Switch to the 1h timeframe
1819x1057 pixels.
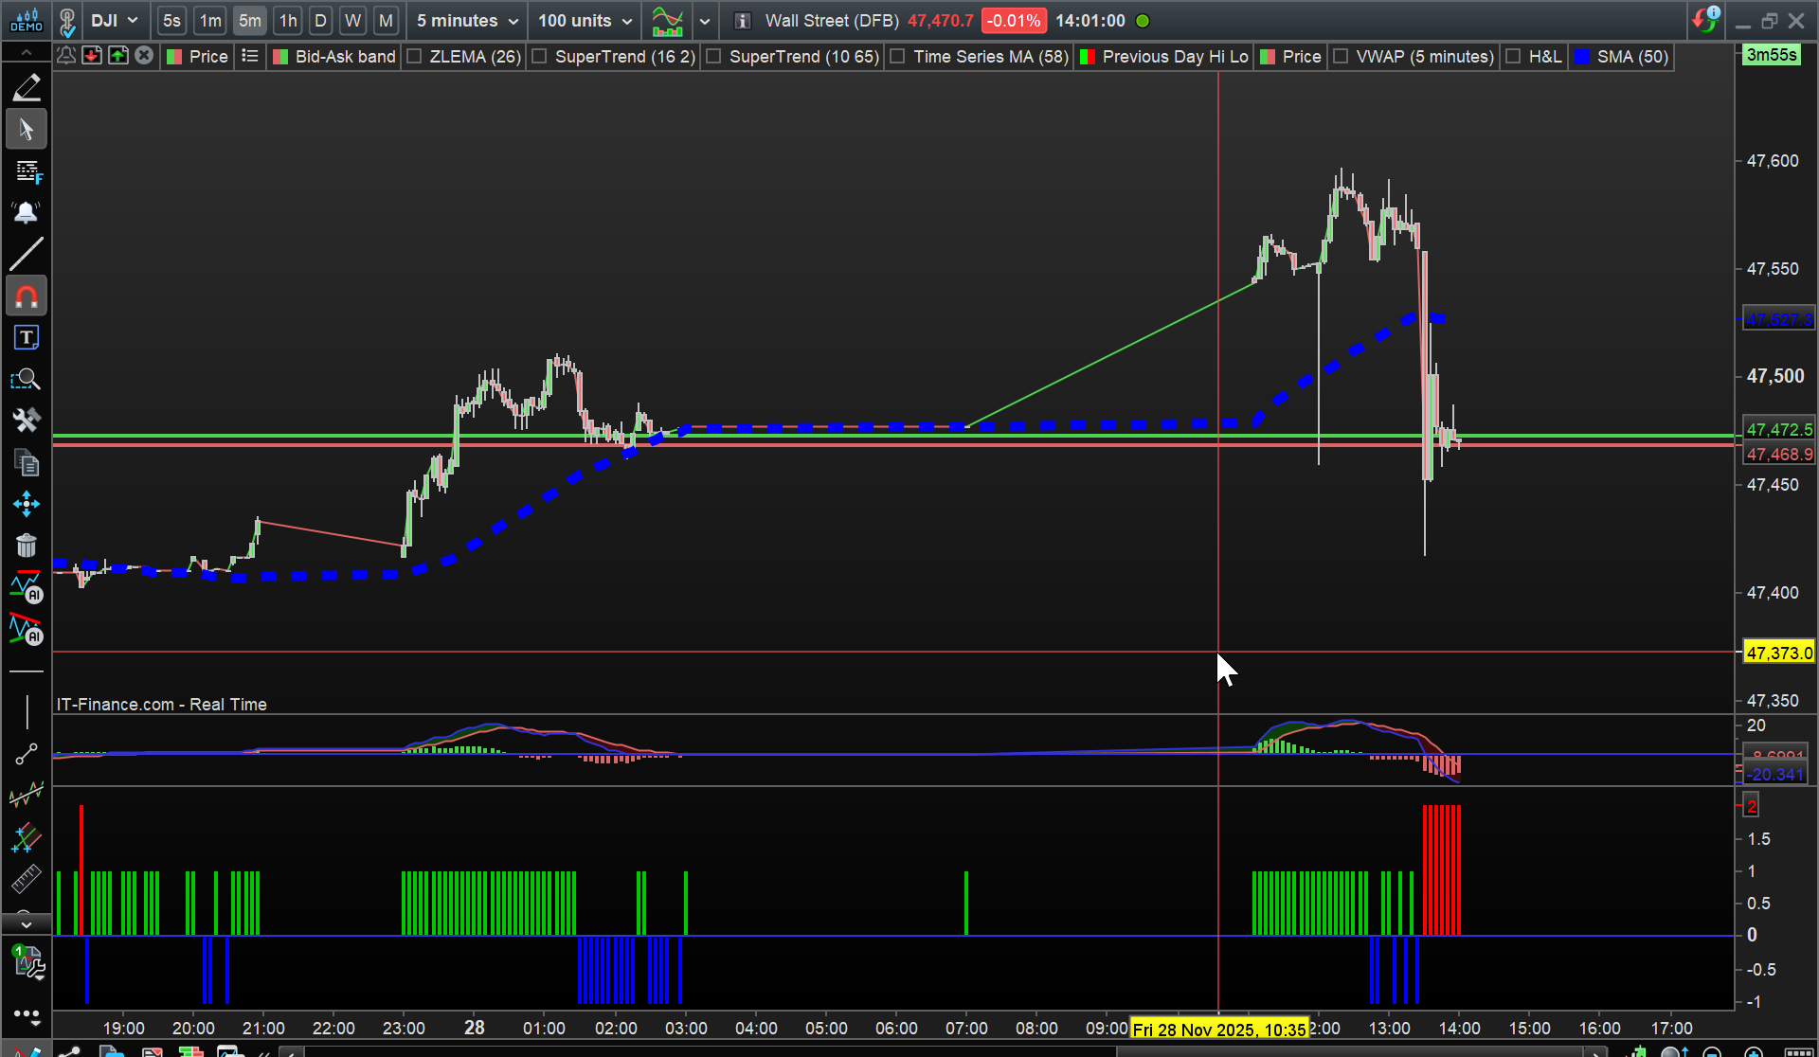pos(288,21)
